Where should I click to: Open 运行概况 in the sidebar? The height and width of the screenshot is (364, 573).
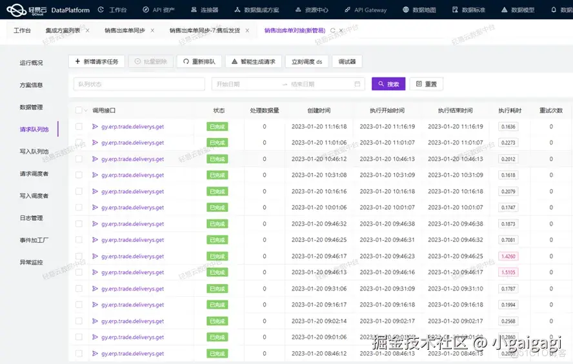point(31,63)
